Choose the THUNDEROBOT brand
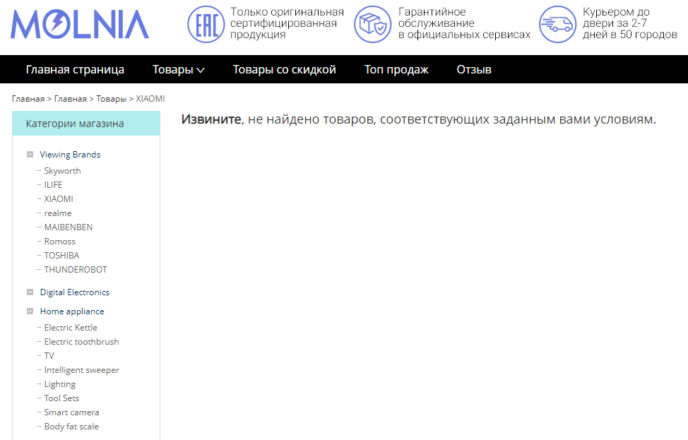Screen dimensions: 688x440 (76, 270)
